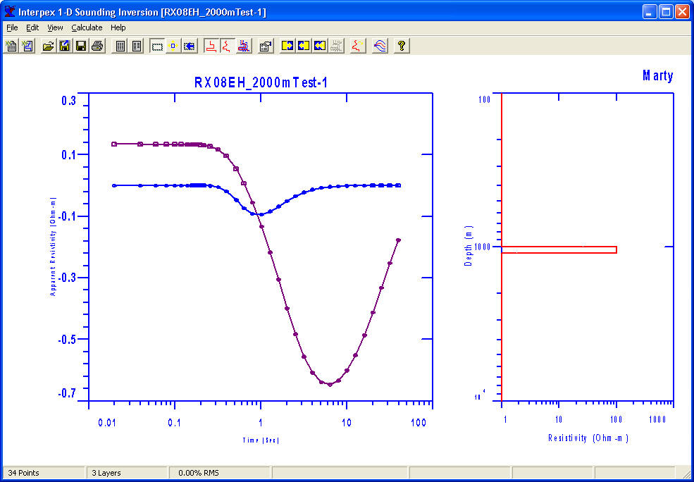
Task: Click the chart title "RX08EH_2000mTest-1"
Action: 261,82
